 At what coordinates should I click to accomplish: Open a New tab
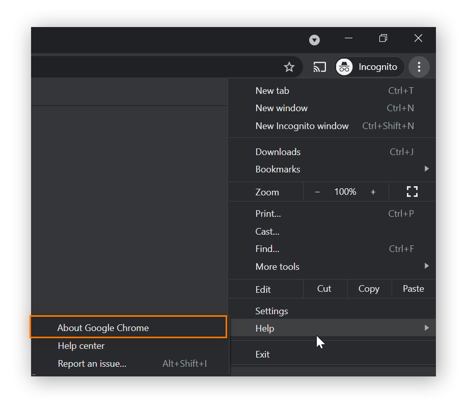pos(272,90)
